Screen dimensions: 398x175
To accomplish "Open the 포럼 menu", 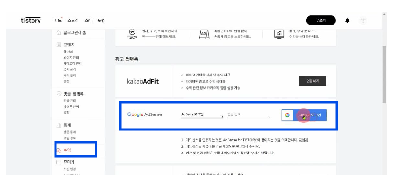I will (101, 20).
